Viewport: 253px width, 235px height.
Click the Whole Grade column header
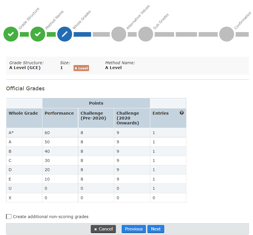point(23,113)
